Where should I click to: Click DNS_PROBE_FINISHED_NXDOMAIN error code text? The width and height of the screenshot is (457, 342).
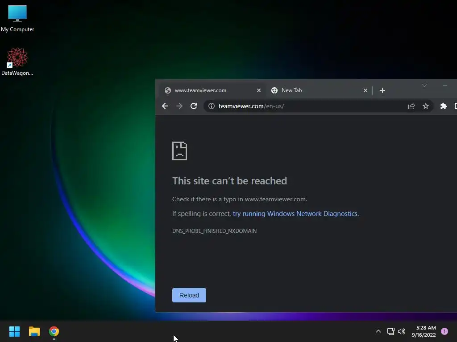tap(215, 231)
